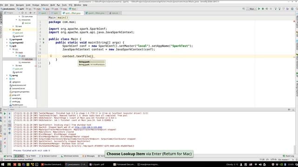
Task: Click the main() breadcrumb in the editor
Action: (63, 18)
